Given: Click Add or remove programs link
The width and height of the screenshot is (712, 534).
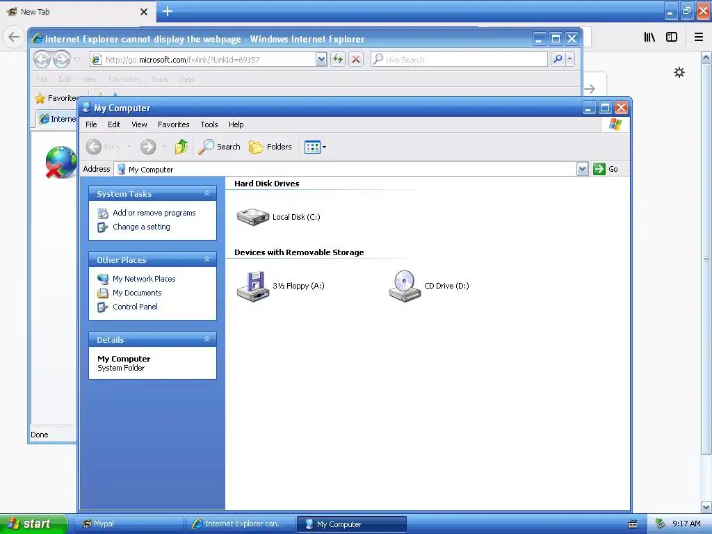Looking at the screenshot, I should [154, 213].
